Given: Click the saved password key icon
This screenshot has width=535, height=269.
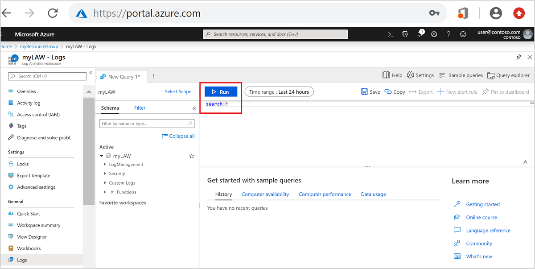Looking at the screenshot, I should [x=434, y=13].
